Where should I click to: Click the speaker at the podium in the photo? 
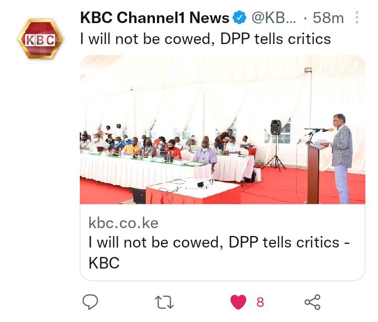point(341,159)
